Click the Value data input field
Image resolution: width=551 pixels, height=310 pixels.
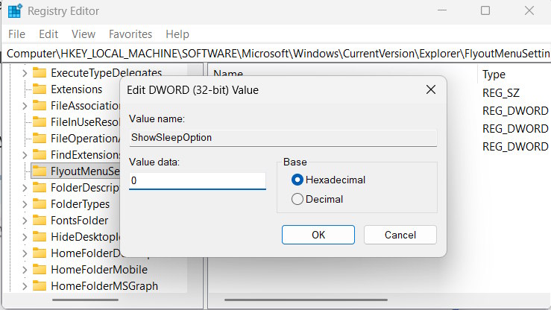[x=198, y=181]
